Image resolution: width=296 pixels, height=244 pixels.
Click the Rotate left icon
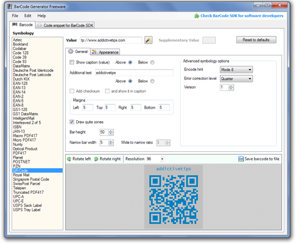[69, 159]
